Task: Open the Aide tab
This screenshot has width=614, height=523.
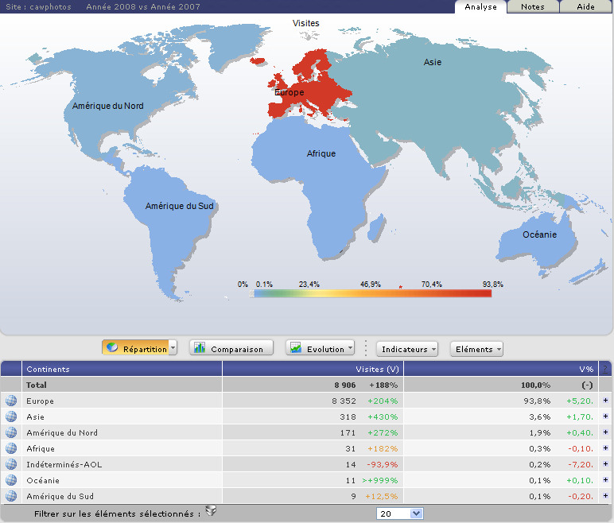Action: click(585, 6)
